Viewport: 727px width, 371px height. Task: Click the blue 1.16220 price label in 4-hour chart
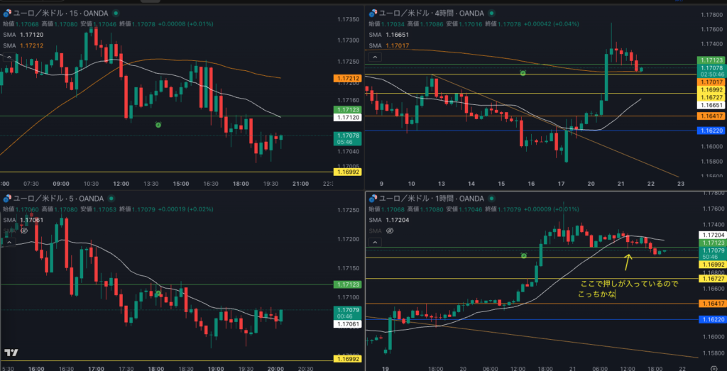click(708, 131)
